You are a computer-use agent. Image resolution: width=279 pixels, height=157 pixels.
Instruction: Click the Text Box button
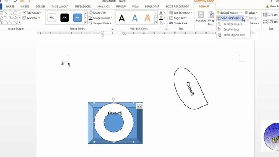pos(31,18)
